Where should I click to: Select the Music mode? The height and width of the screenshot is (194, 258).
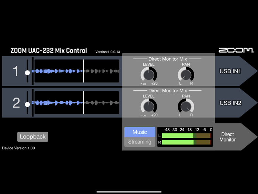pos(140,132)
